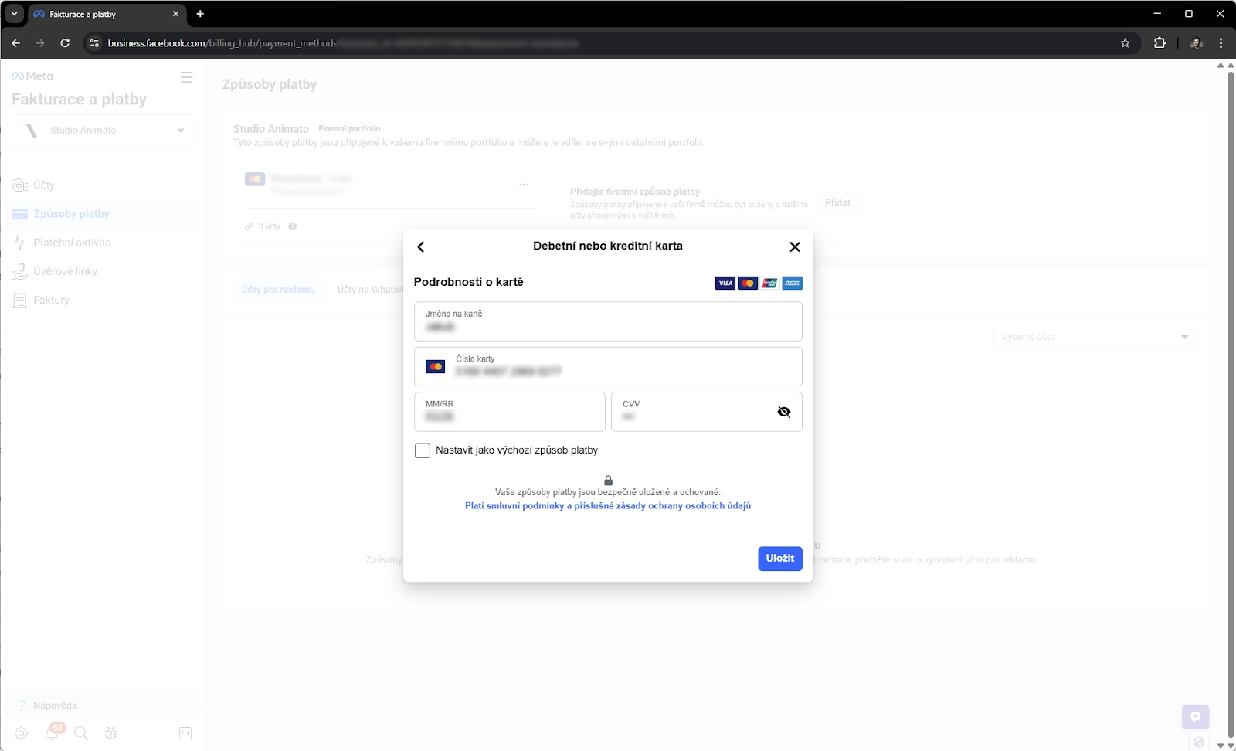Viewport: 1236px width, 751px height.
Task: Click the Přidat button
Action: click(x=837, y=203)
